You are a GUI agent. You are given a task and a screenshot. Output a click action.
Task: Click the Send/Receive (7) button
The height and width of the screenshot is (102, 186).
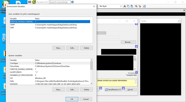[x=113, y=90]
